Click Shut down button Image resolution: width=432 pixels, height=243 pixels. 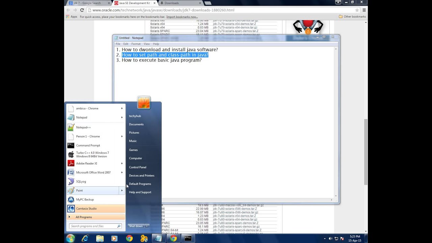tap(136, 226)
